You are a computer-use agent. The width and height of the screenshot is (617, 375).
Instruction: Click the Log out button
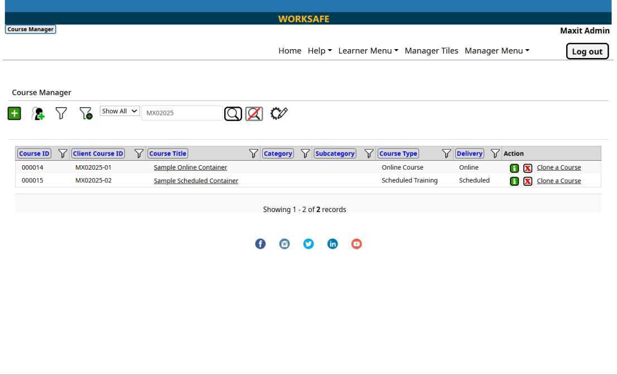point(587,51)
